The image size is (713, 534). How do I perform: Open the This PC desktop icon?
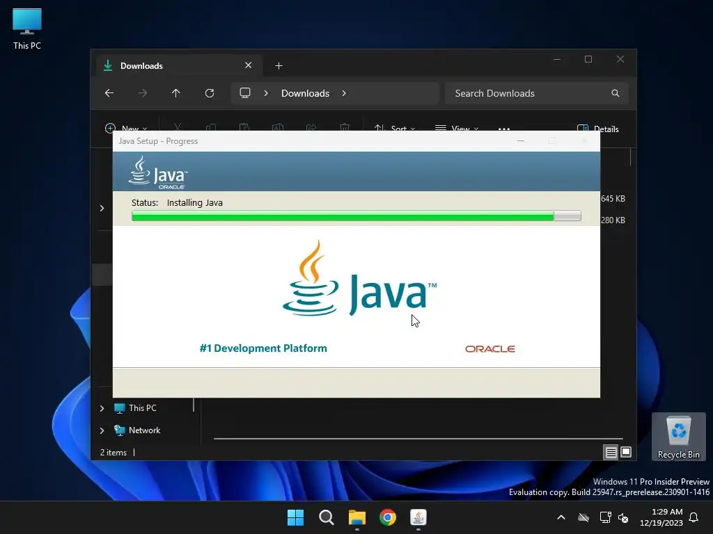point(27,29)
